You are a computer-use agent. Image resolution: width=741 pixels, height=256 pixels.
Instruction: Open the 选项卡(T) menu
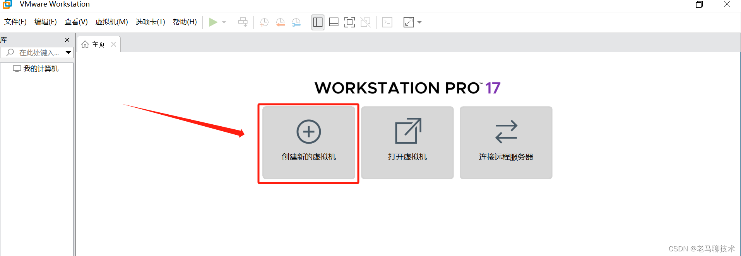tap(151, 22)
